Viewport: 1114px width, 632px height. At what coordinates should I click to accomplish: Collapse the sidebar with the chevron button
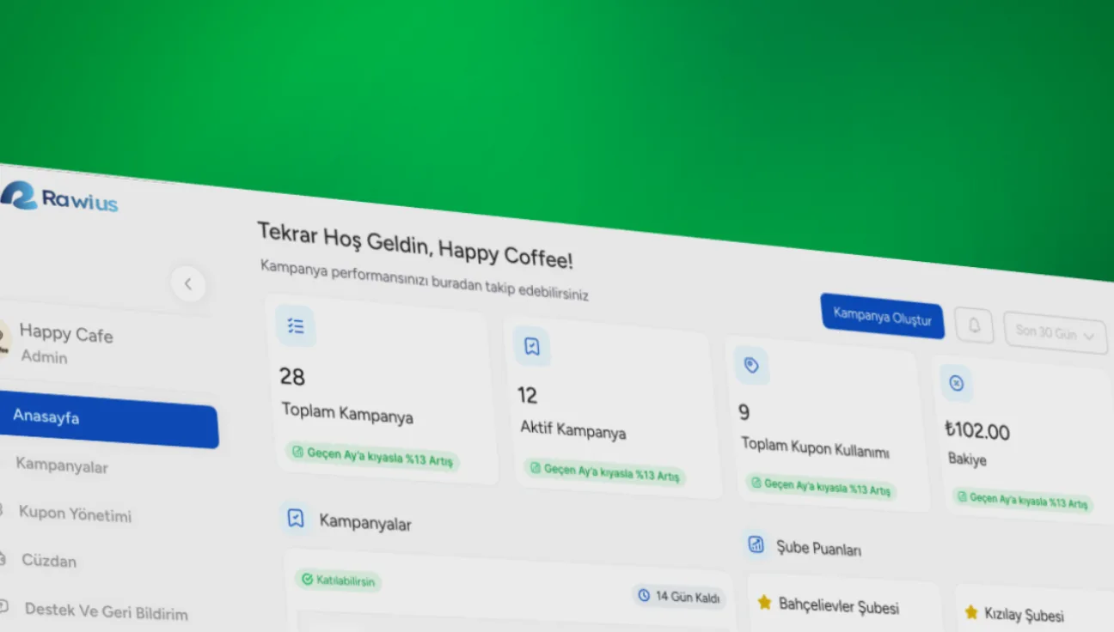click(x=187, y=283)
